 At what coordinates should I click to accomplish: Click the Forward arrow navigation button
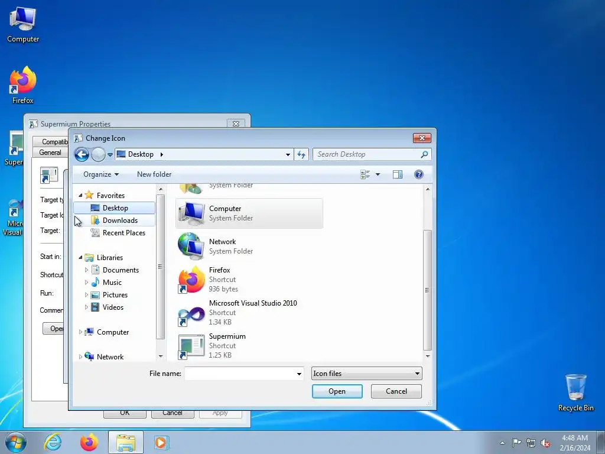pos(98,154)
